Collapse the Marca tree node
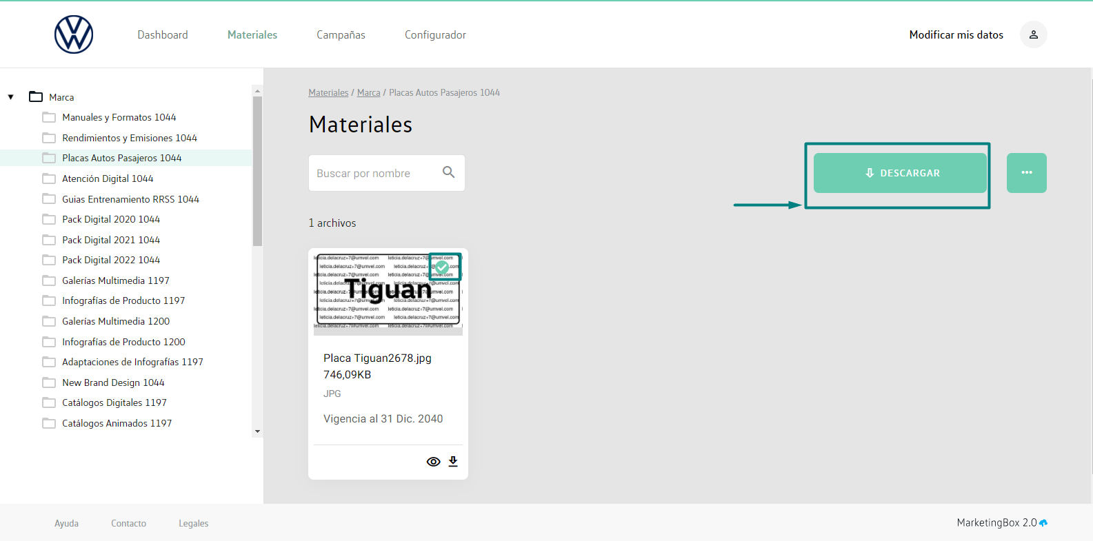The height and width of the screenshot is (541, 1093). [10, 97]
